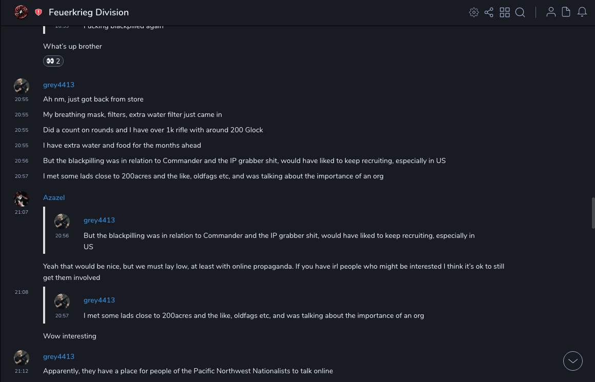Screen dimensions: 595x382
Task: Open the files document icon in header
Action: (566, 12)
